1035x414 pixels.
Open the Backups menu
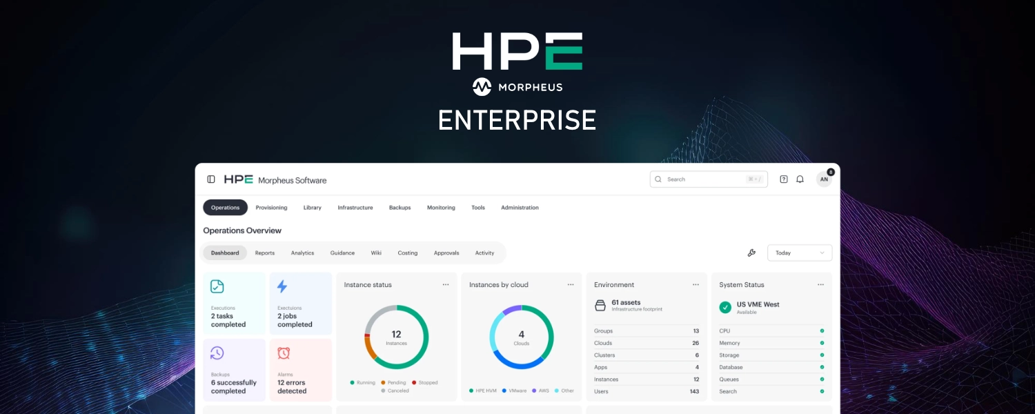click(x=400, y=208)
